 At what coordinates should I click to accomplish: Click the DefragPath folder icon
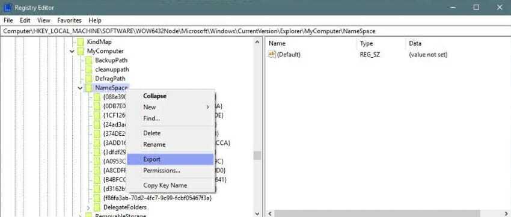pos(88,79)
